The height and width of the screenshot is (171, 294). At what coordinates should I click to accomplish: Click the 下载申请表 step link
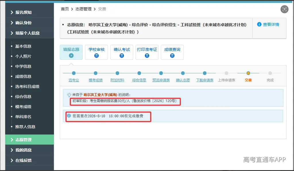[x=205, y=80]
